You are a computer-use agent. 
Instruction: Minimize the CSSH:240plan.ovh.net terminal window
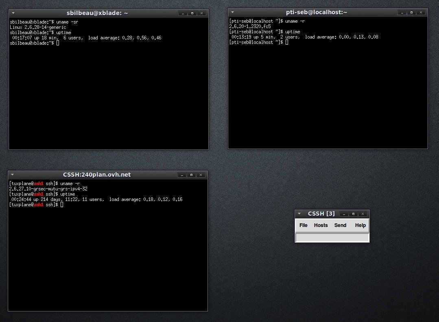pos(182,175)
